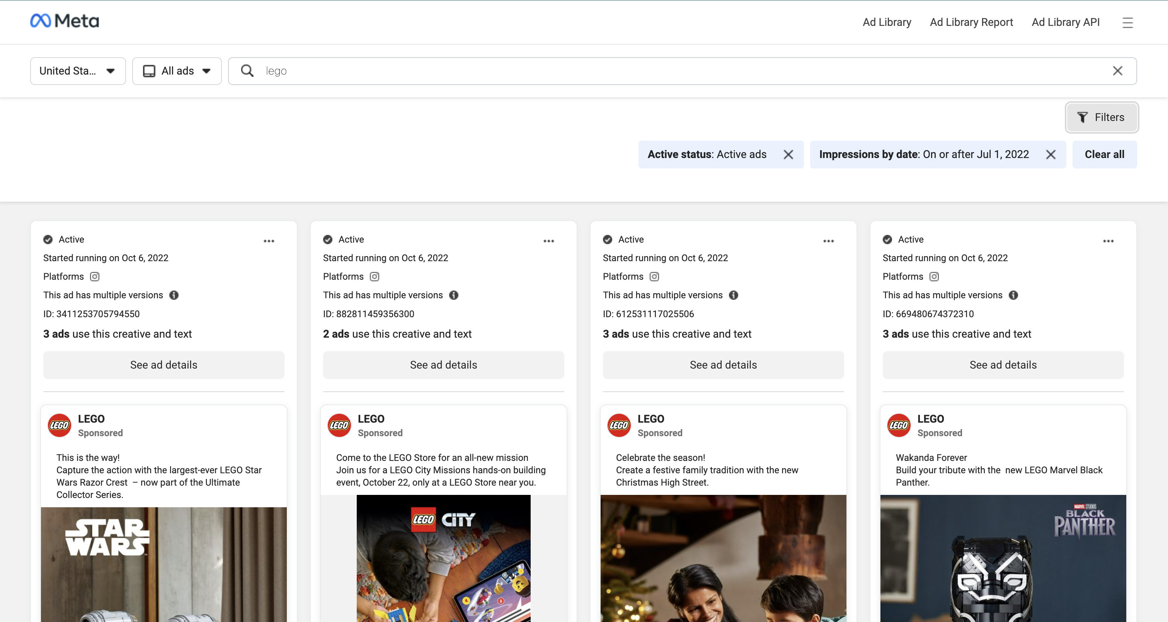Click LEGO page name on Wakanda Forever ad
1168x622 pixels.
tap(930, 419)
